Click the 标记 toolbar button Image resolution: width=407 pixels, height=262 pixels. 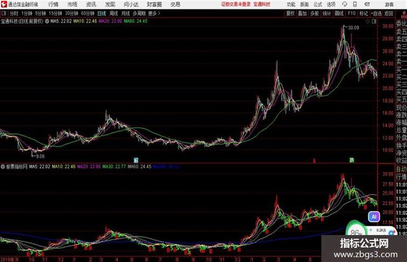pos(364,13)
